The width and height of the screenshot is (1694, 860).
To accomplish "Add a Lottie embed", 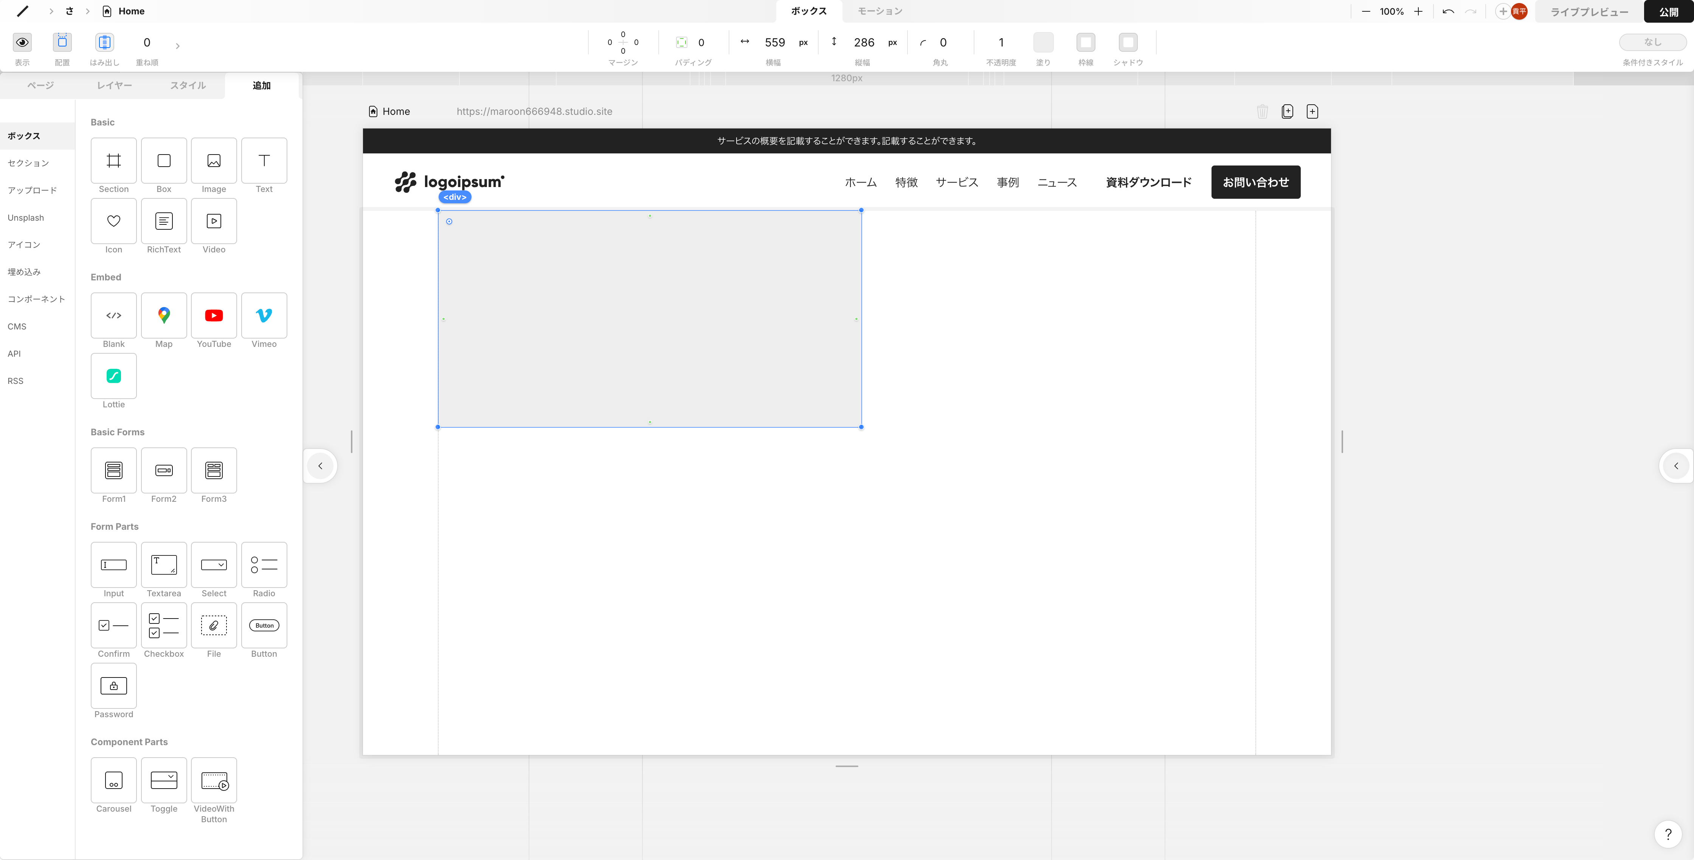I will [114, 376].
